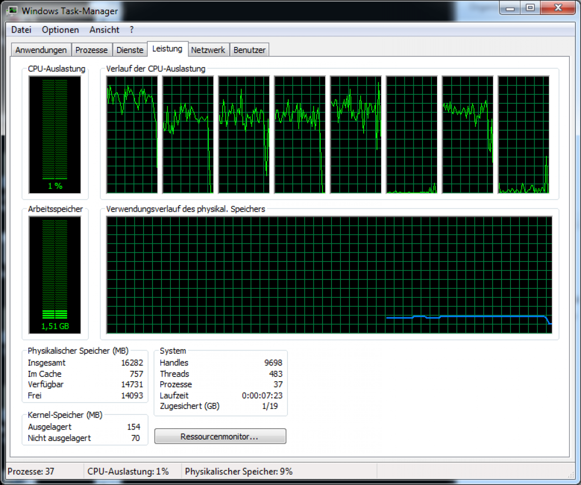Open the Optionen menu
Image resolution: width=581 pixels, height=485 pixels.
(x=60, y=30)
